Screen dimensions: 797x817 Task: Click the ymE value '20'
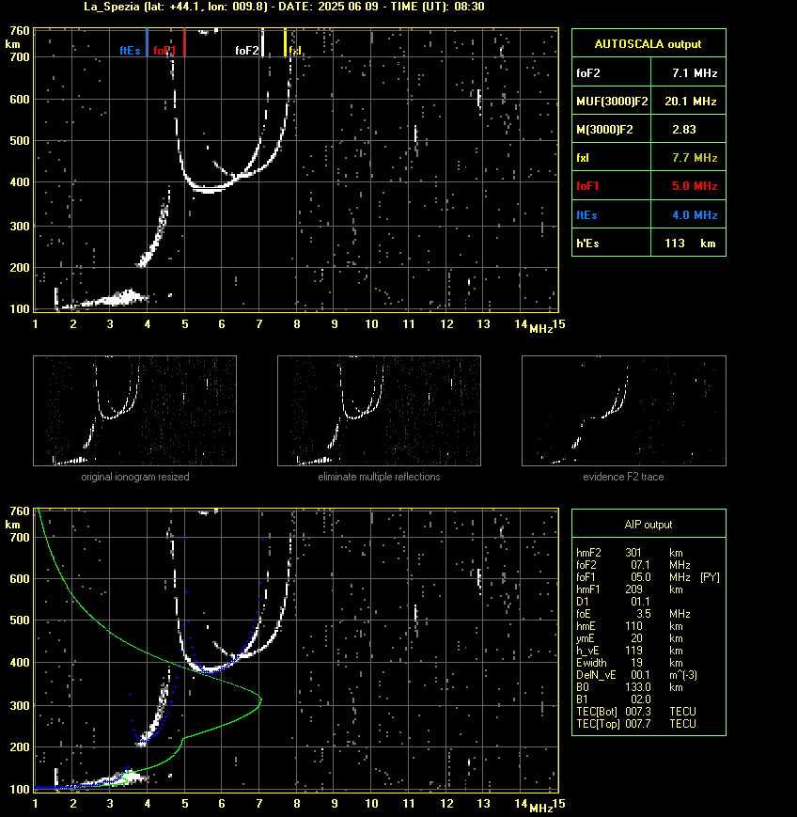pyautogui.click(x=636, y=638)
